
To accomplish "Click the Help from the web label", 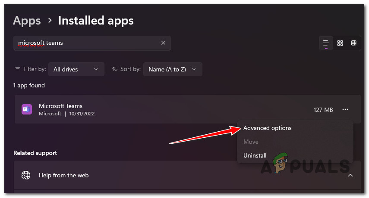I will point(63,176).
